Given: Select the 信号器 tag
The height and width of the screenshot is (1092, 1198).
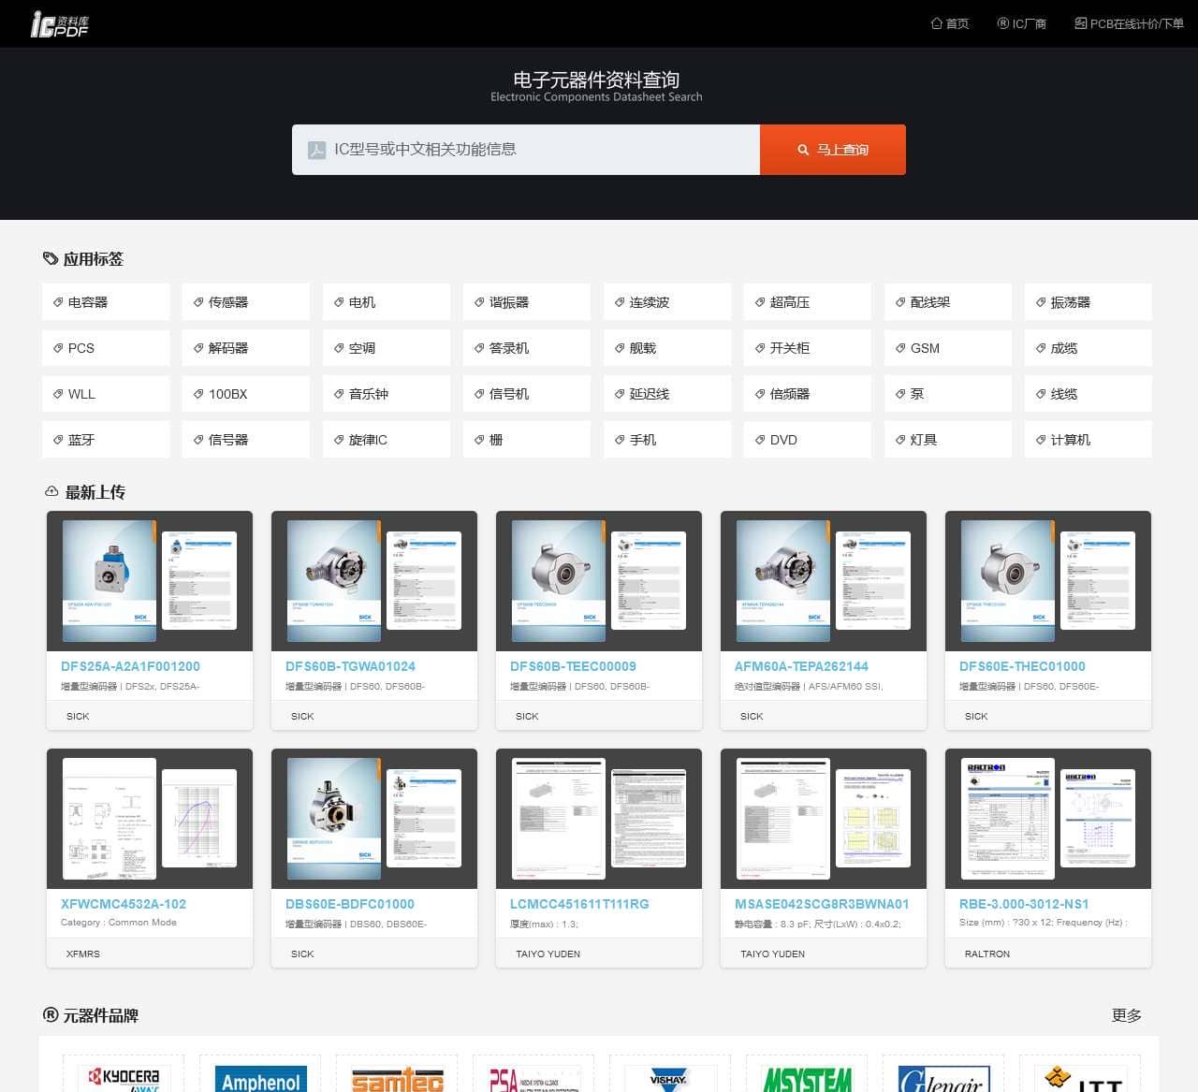Looking at the screenshot, I should click(246, 440).
